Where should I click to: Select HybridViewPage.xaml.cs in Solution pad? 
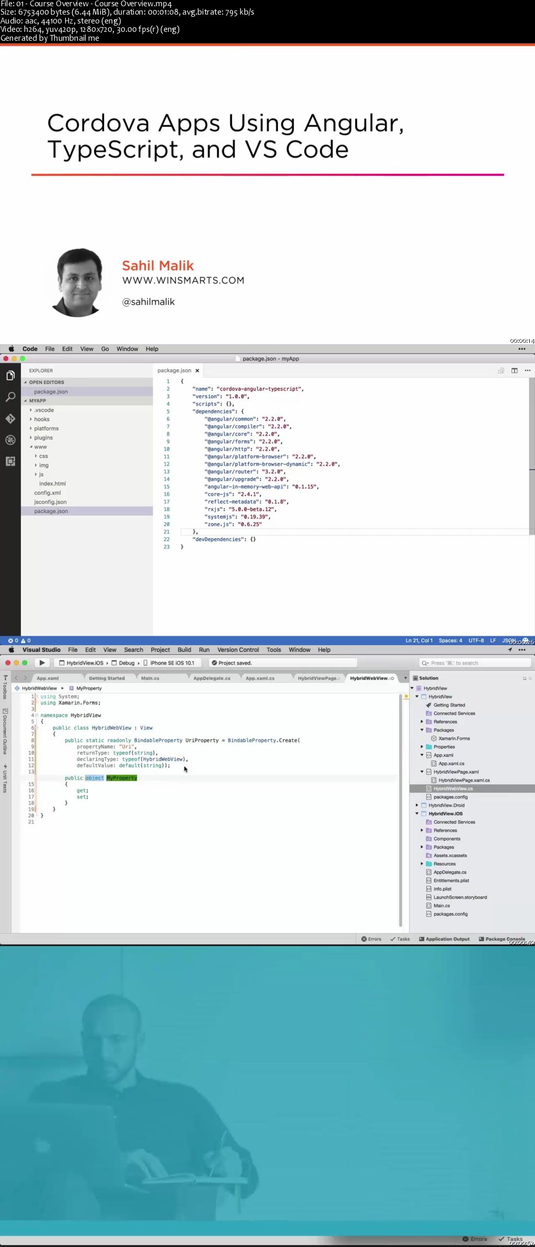[460, 780]
